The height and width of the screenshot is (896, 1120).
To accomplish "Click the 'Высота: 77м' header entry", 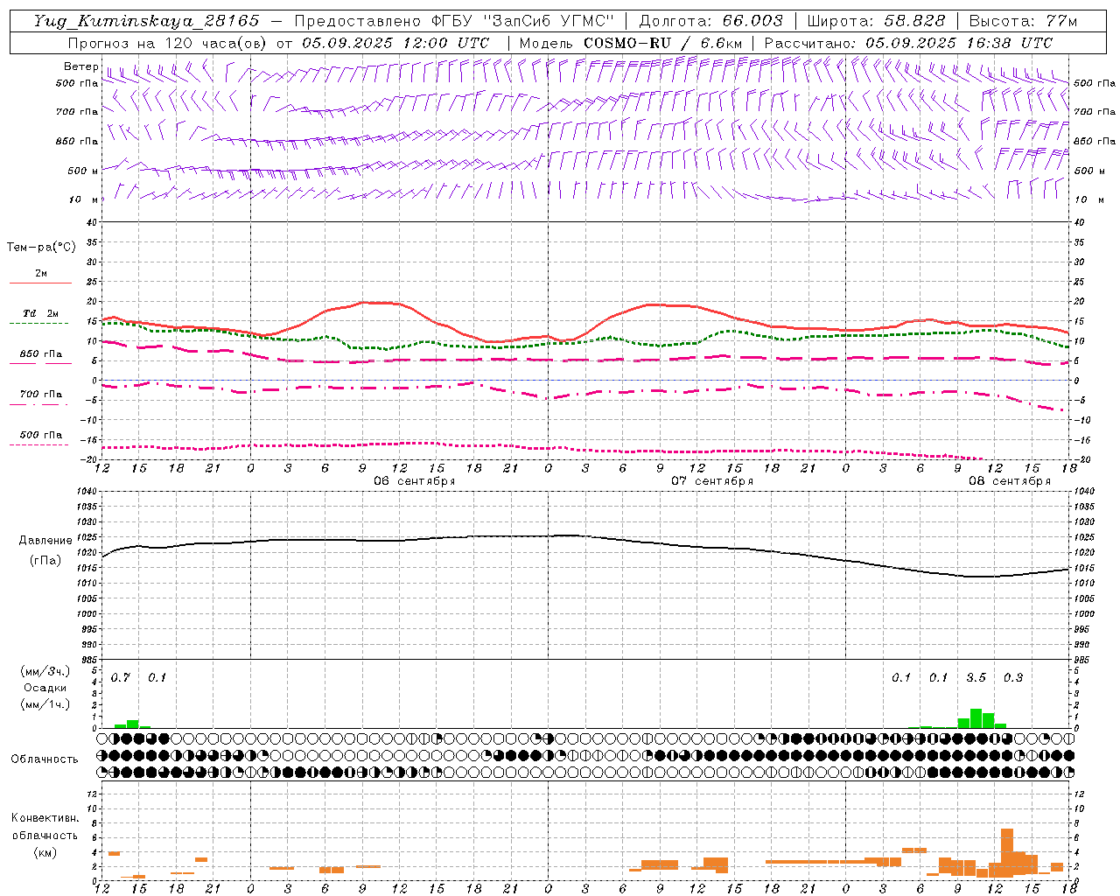I will (1024, 21).
